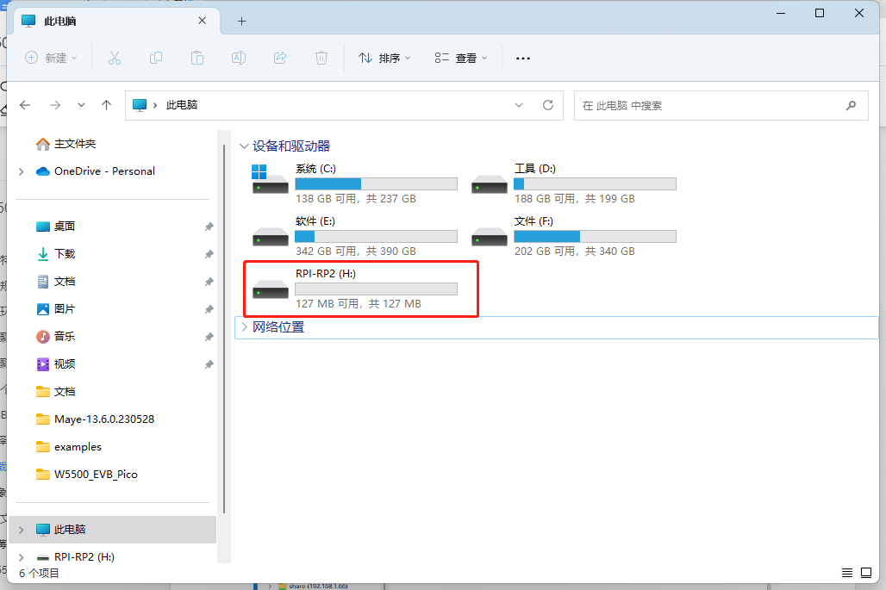Open the 新建 new item menu

[52, 58]
